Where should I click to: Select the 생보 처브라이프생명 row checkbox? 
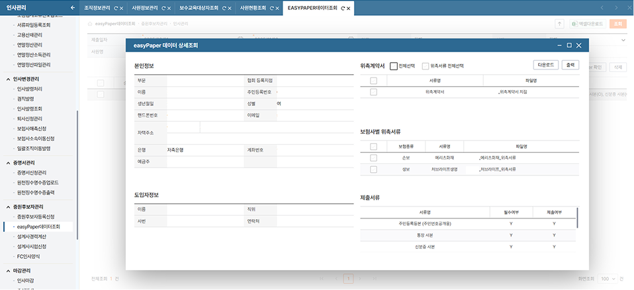pos(373,169)
